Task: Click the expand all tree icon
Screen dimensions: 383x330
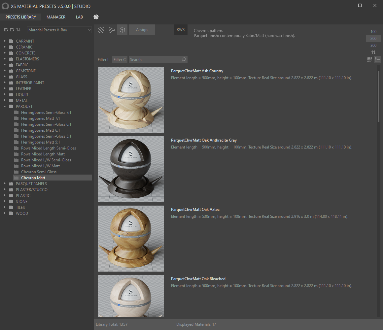Action: click(6, 30)
